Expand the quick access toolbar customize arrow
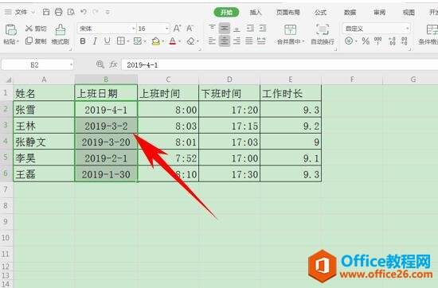Viewport: 438px width, 288px height. (108, 12)
